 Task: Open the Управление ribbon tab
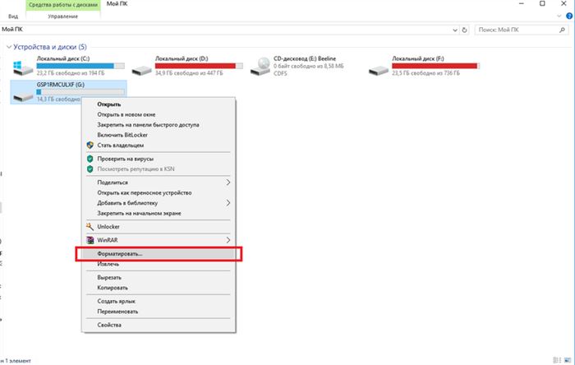[x=63, y=16]
